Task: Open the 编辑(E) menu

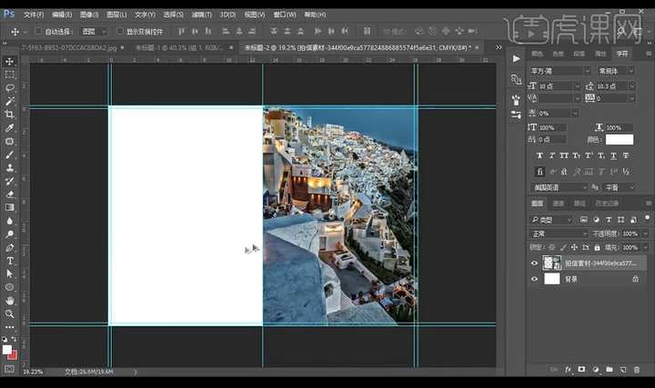Action: 62,15
